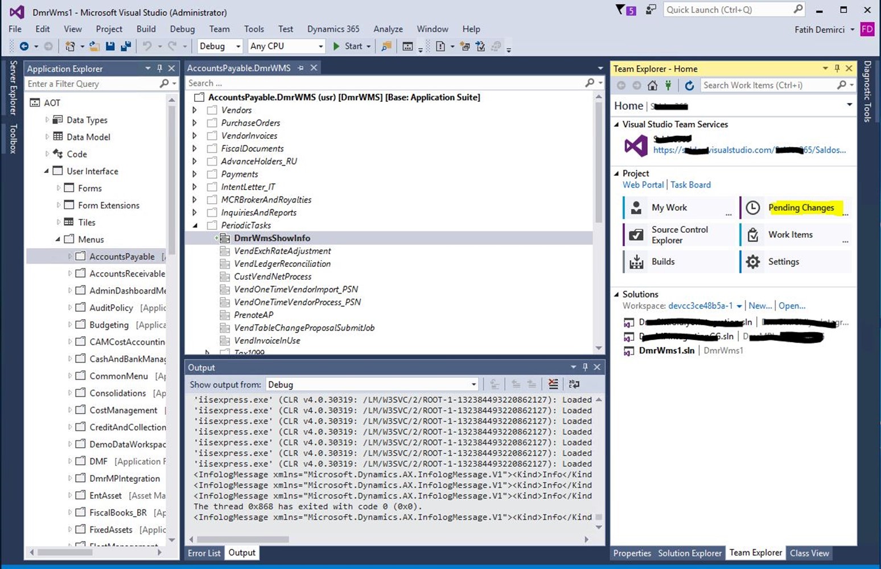
Task: Click the designer pane vertical scrollbar thumb
Action: point(598,163)
